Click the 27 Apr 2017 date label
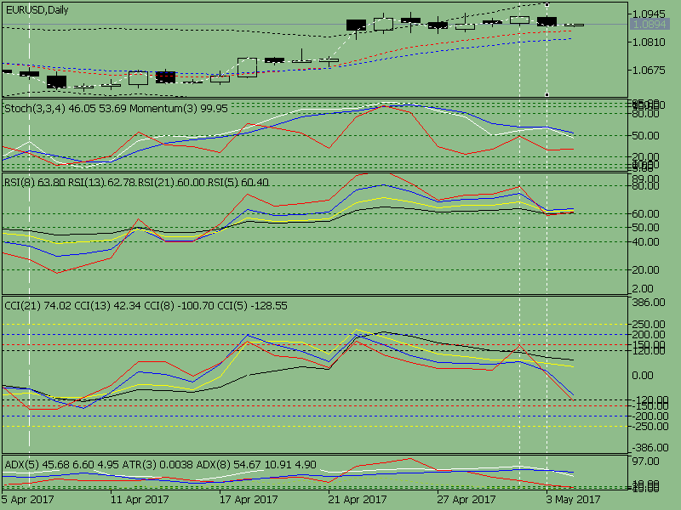The image size is (681, 510). (x=466, y=500)
